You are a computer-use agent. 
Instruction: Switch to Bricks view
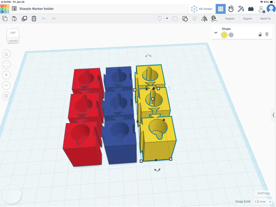coord(251,9)
